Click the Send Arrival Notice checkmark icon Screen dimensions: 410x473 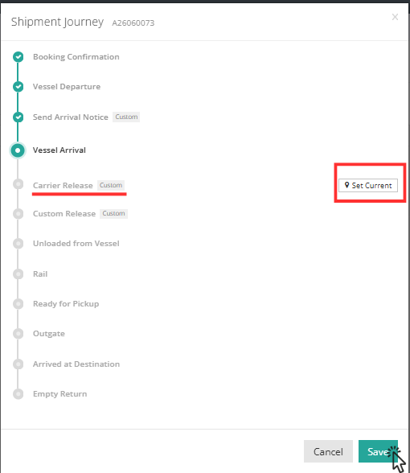point(18,117)
